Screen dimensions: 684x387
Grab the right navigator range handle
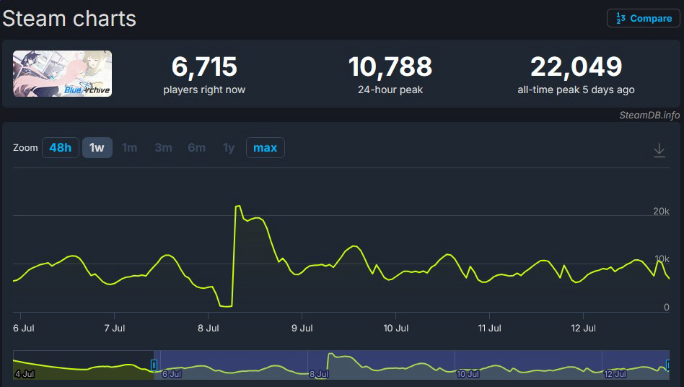coord(668,365)
